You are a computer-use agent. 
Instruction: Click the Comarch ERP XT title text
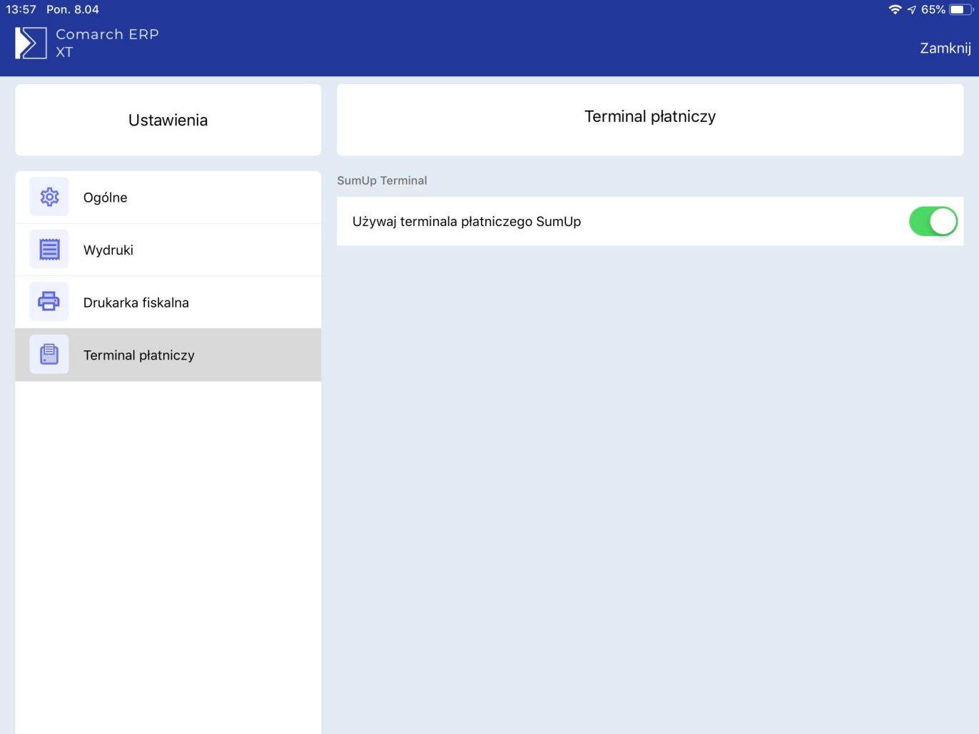point(107,43)
